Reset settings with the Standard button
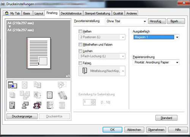 click(166, 118)
